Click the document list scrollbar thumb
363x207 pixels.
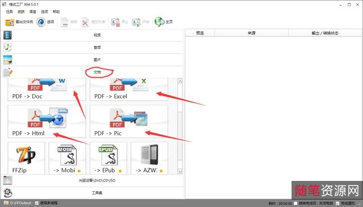180,136
